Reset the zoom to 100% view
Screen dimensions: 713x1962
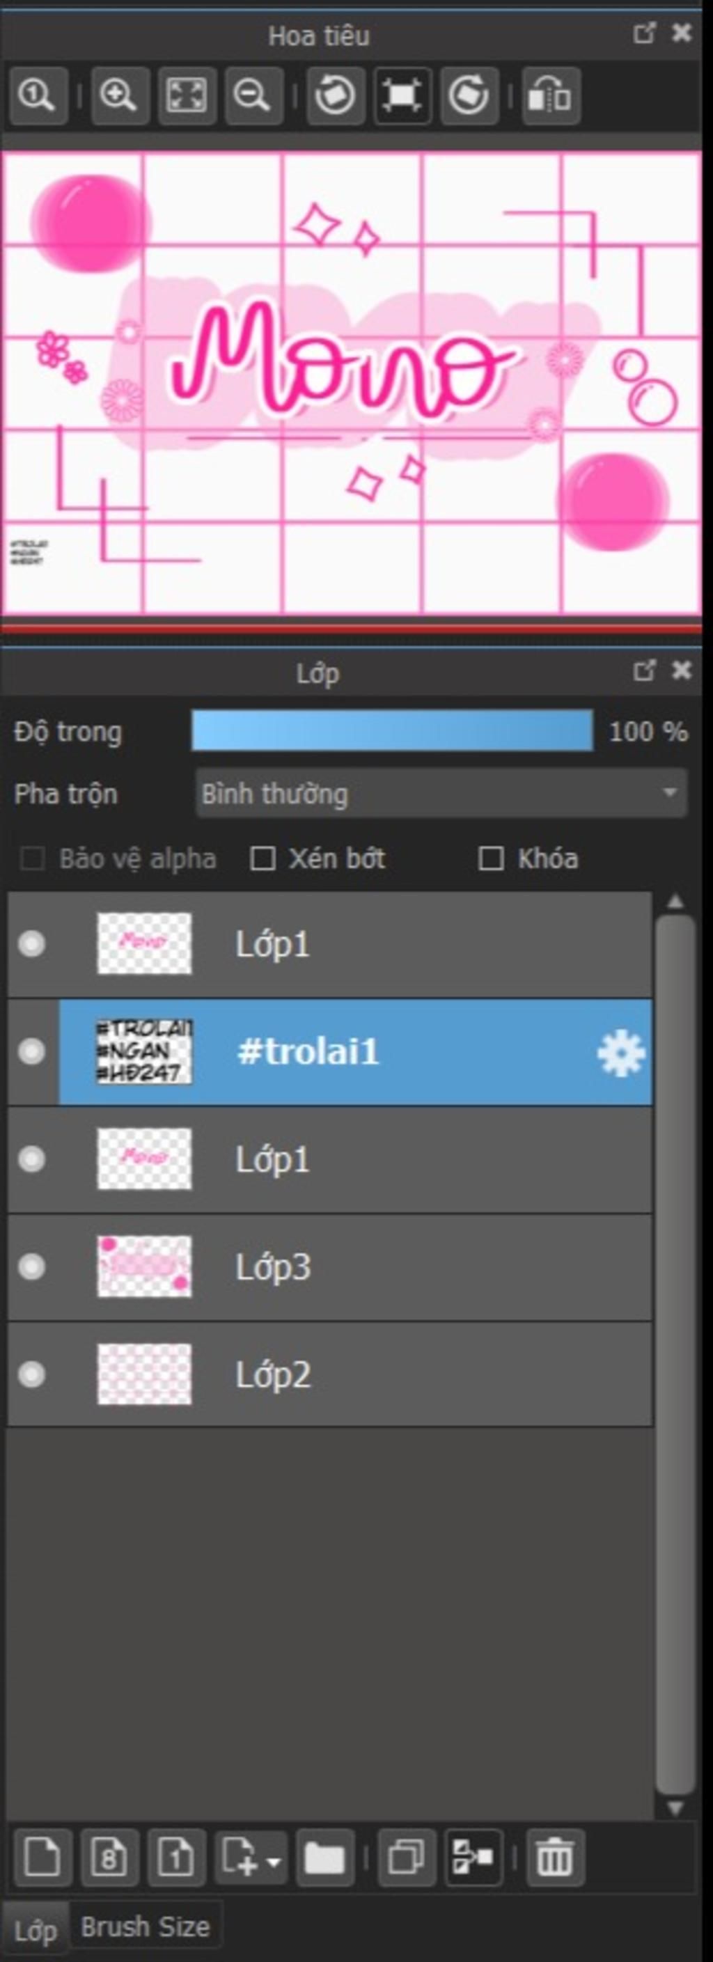[38, 96]
